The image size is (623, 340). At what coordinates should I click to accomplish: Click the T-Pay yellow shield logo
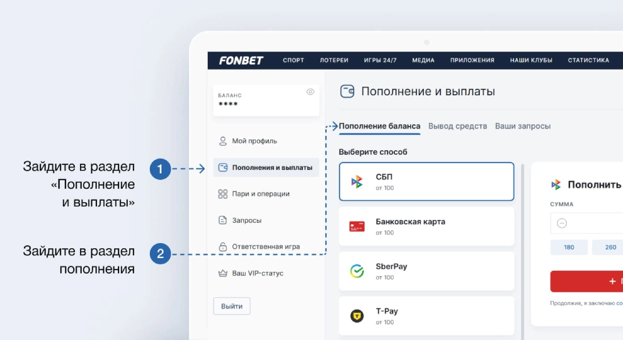[x=357, y=316]
